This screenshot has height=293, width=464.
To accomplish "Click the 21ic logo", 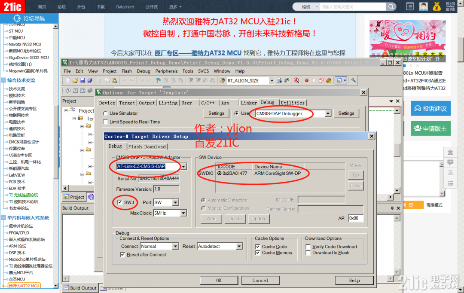I will tap(12, 6).
